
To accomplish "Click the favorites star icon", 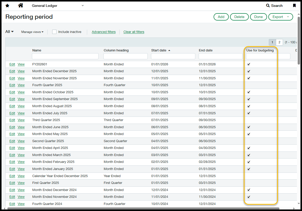I will point(7,6).
